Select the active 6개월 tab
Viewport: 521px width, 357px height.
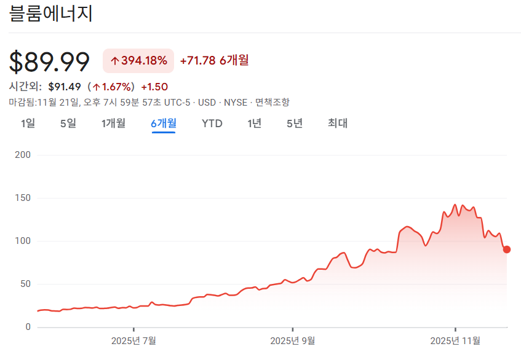(164, 124)
